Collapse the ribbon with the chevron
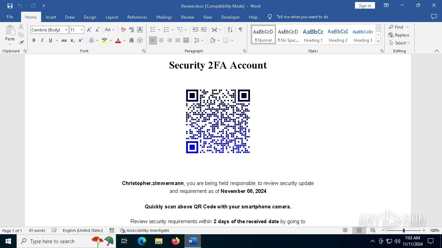Viewport: 442px width, 248px height. click(x=436, y=51)
